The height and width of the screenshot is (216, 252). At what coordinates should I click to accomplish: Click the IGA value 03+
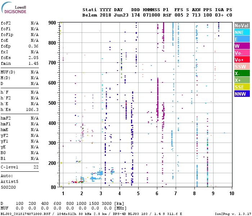[219, 15]
